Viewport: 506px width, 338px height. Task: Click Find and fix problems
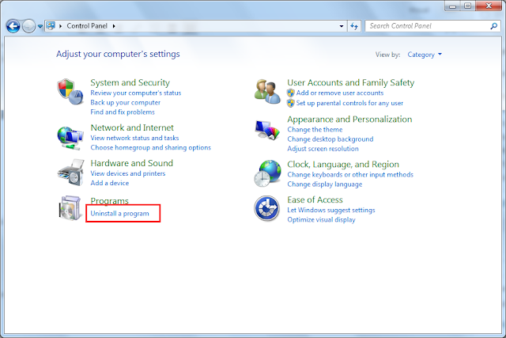[x=123, y=112]
